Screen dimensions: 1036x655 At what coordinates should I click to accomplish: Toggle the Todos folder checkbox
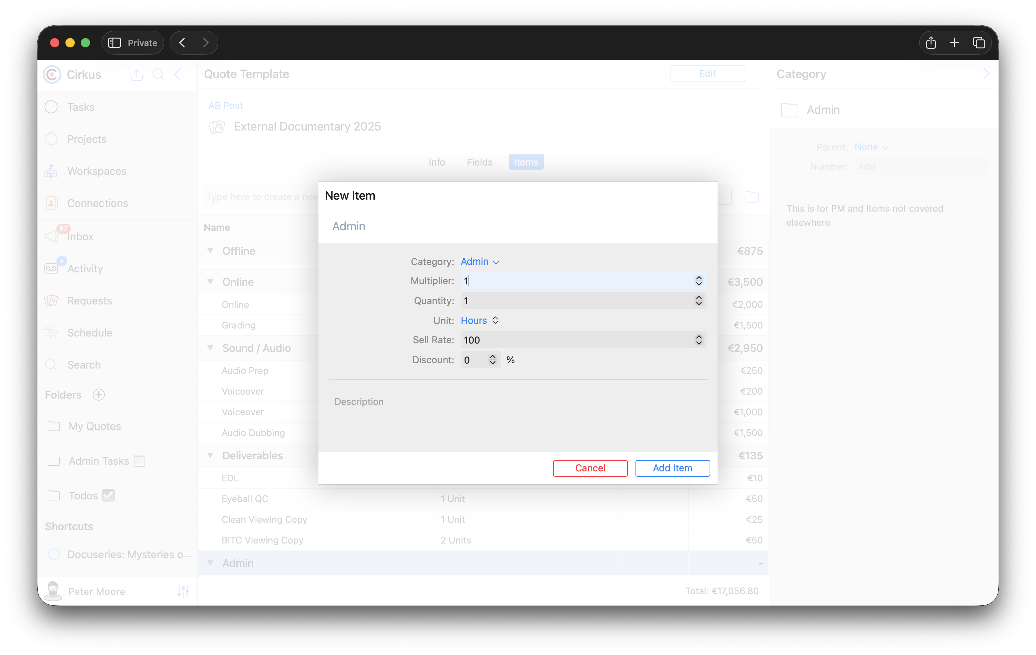108,495
